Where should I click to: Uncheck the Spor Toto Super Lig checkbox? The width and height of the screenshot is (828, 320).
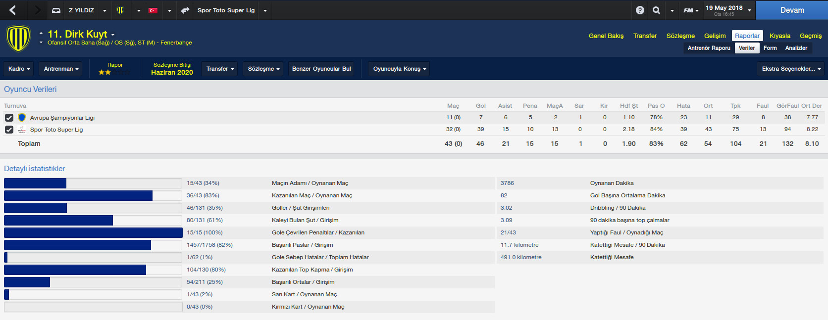(9, 130)
